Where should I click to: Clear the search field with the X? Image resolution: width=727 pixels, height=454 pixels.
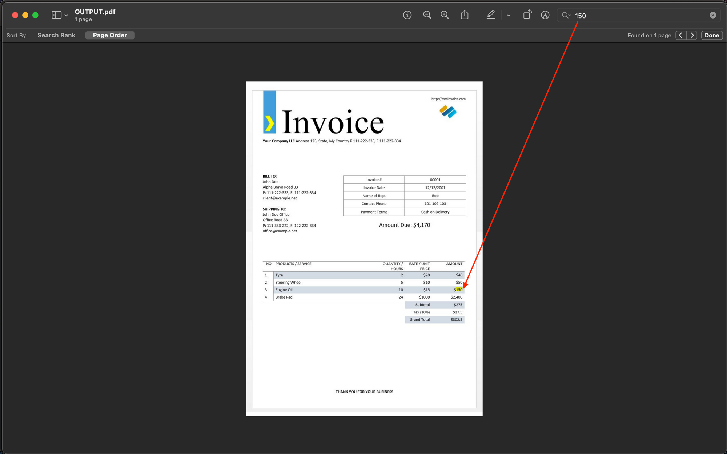click(x=712, y=15)
